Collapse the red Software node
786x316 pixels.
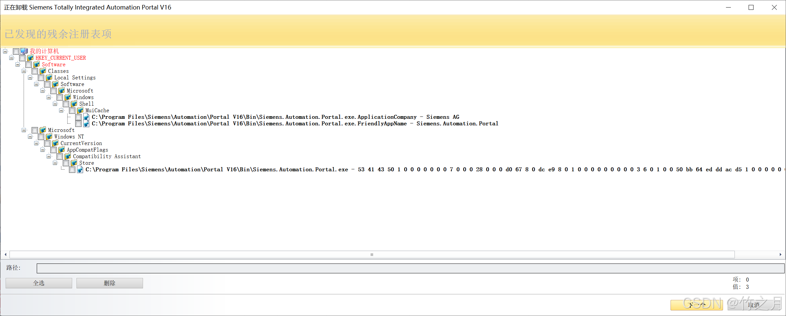(x=17, y=64)
